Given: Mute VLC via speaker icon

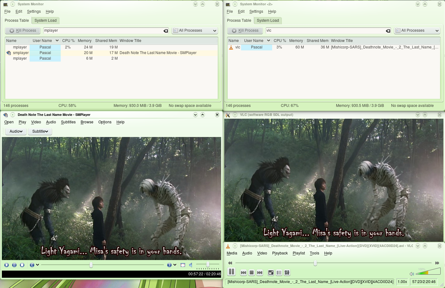Looking at the screenshot, I should (x=412, y=274).
